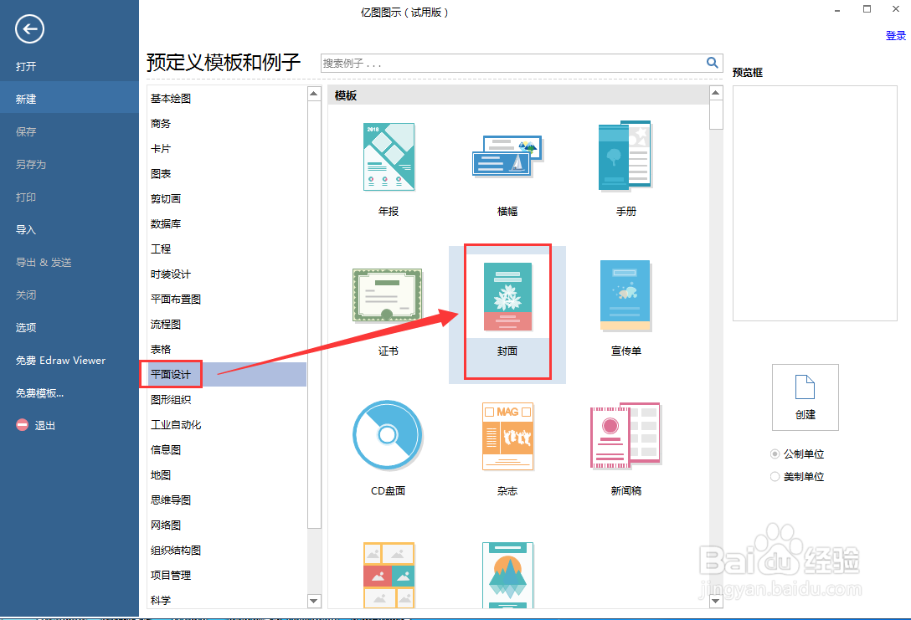Click the back arrow at top left
Screen dimensions: 911x620
pos(29,29)
